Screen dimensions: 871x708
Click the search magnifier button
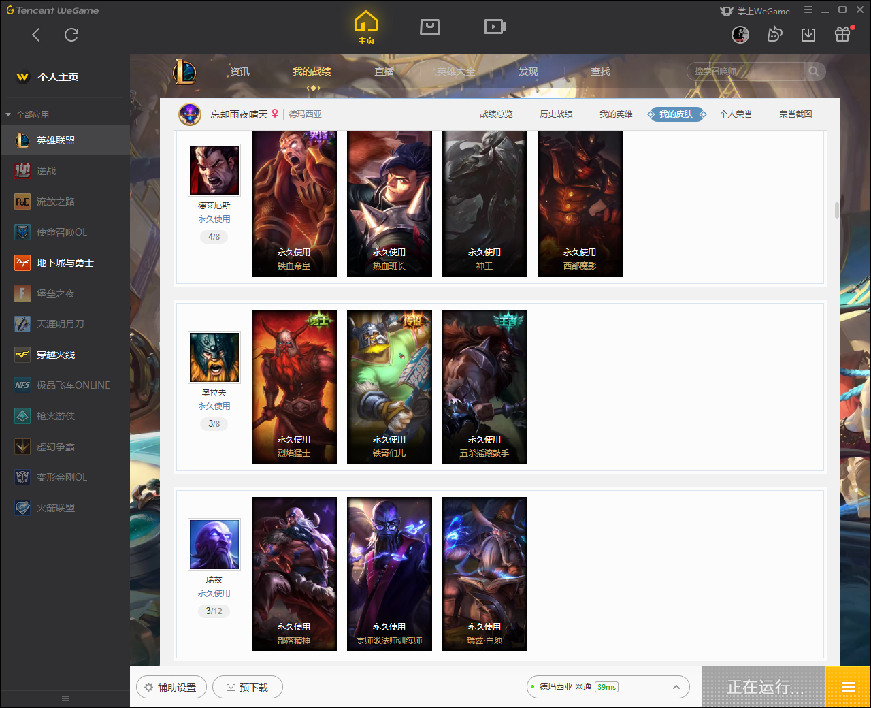coord(814,71)
